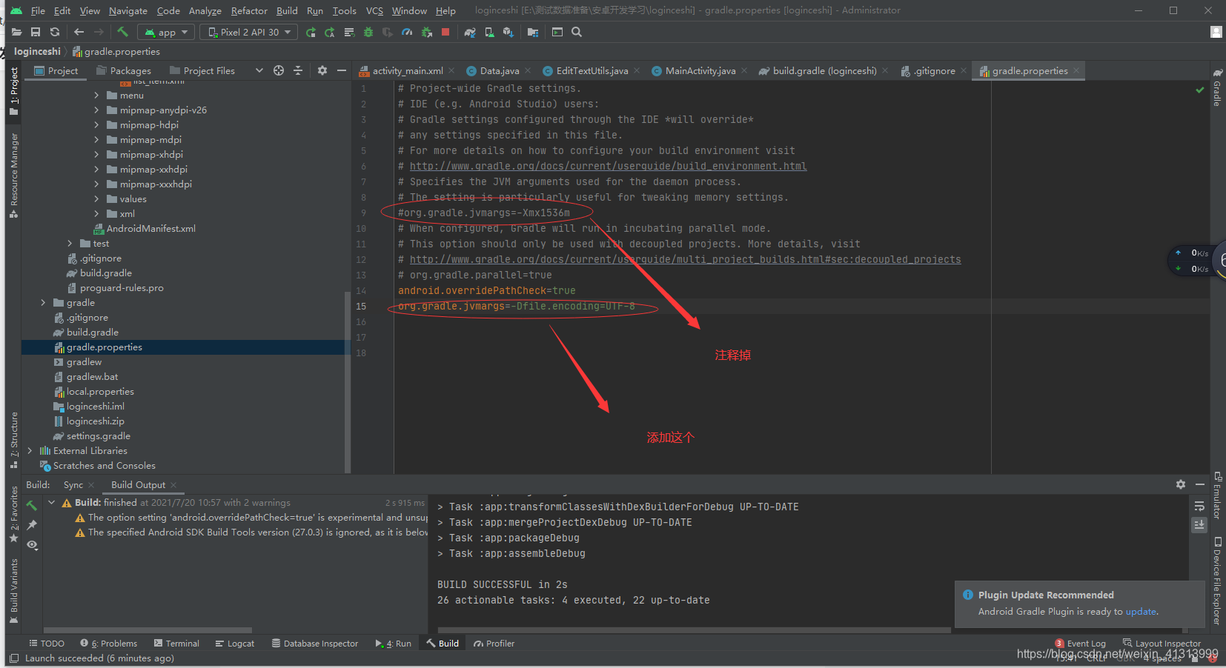
Task: Sync project with Gradle files
Action: [471, 32]
